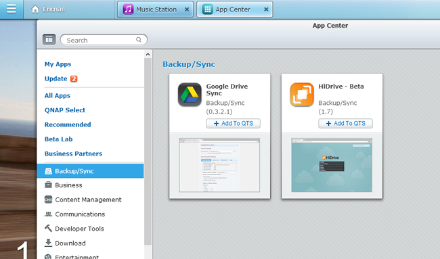Open Beta Lab section
This screenshot has height=259, width=440.
coord(58,139)
